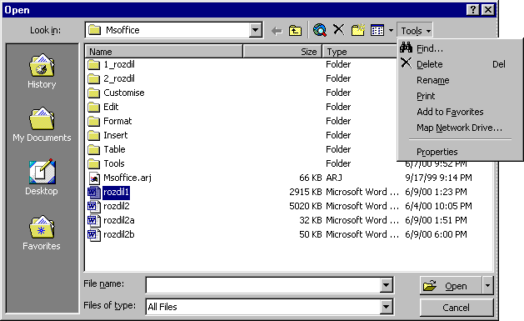Select the rozdil2a file name
Screen dimensions: 524x321
click(119, 220)
